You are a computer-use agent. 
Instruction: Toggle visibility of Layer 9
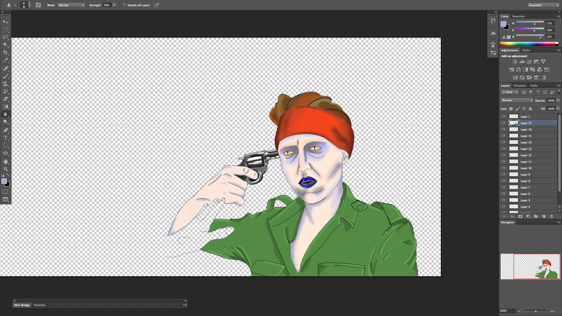tap(503, 174)
